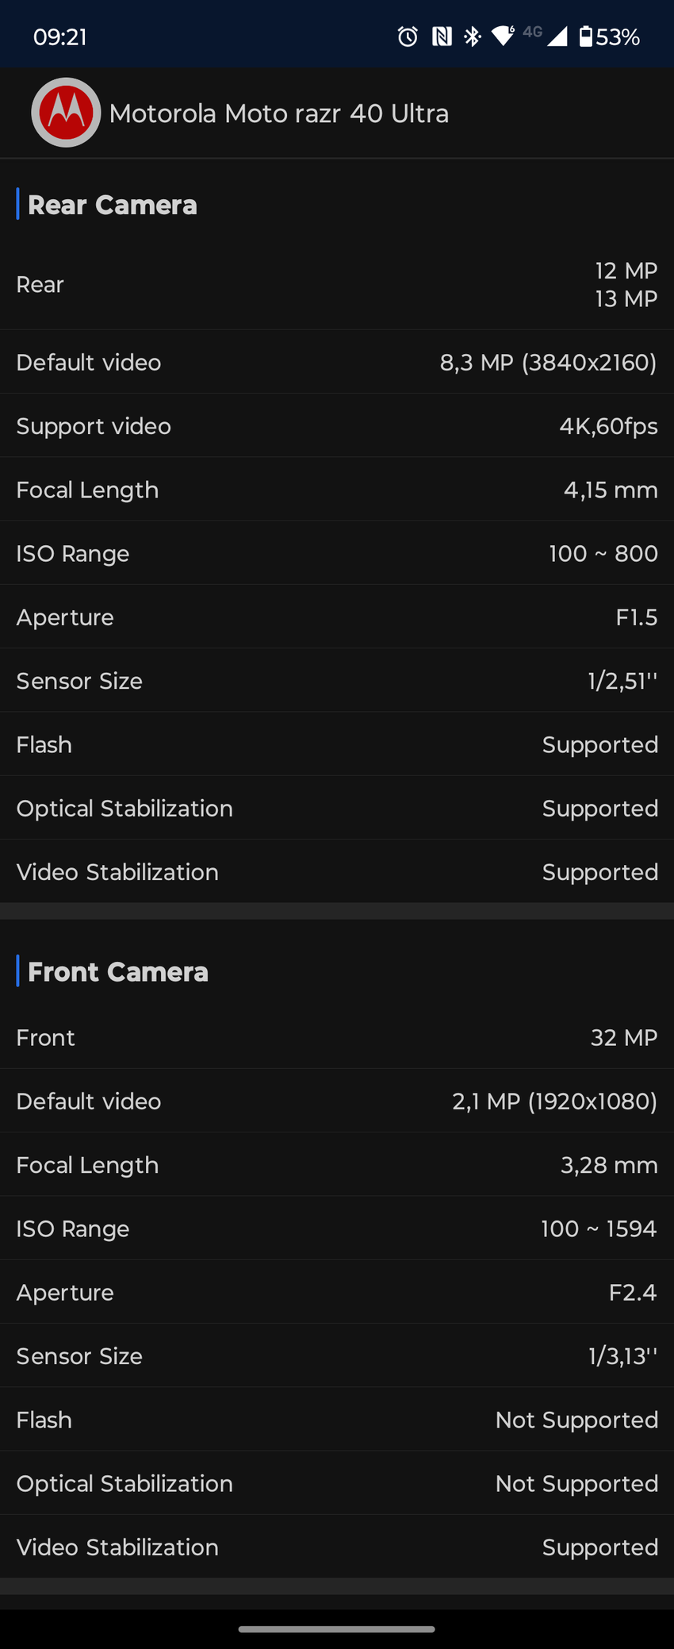Select the Rear megapixels row
The width and height of the screenshot is (674, 1649).
click(337, 285)
